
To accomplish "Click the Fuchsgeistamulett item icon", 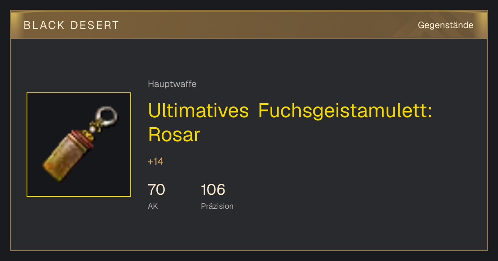I will pyautogui.click(x=79, y=145).
